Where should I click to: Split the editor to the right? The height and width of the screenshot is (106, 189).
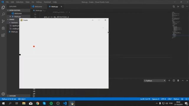183,6
